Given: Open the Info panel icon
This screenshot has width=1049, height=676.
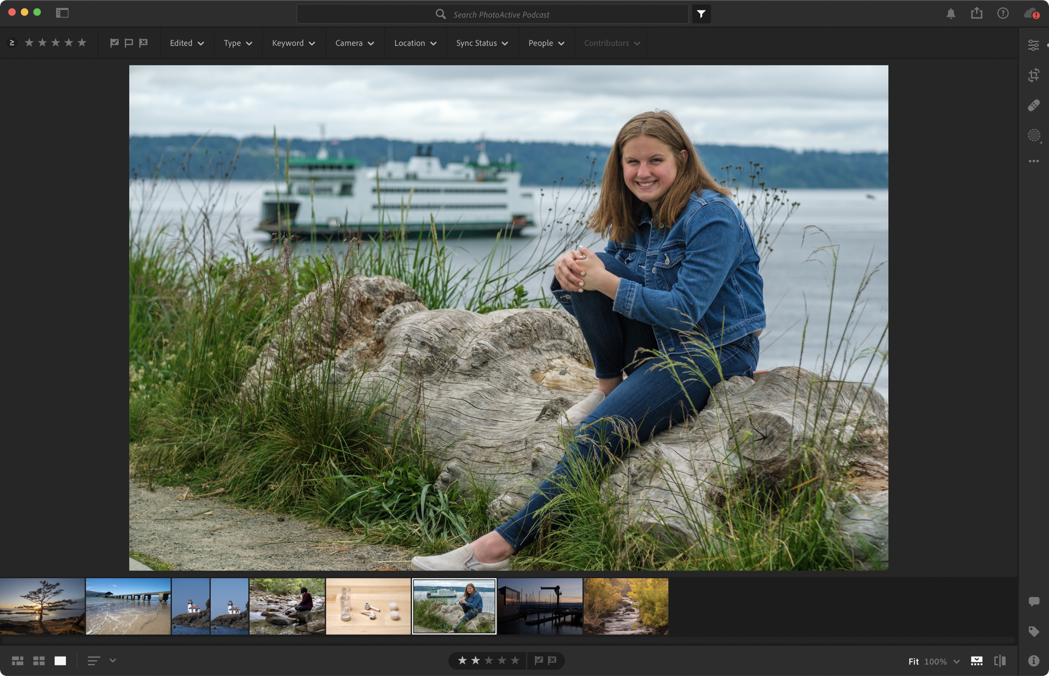Looking at the screenshot, I should pos(1034,661).
